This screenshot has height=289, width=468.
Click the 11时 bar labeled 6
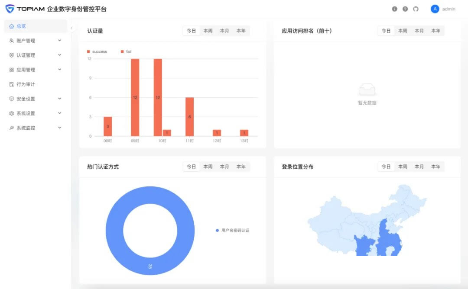(x=189, y=117)
